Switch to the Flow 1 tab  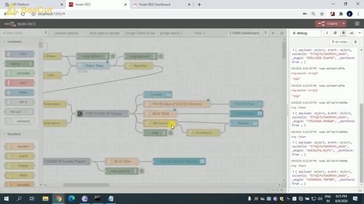[x=208, y=33]
